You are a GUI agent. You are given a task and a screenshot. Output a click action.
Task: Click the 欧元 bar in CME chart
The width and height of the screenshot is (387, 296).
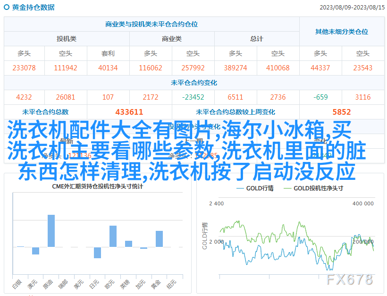pyautogui.click(x=113, y=236)
